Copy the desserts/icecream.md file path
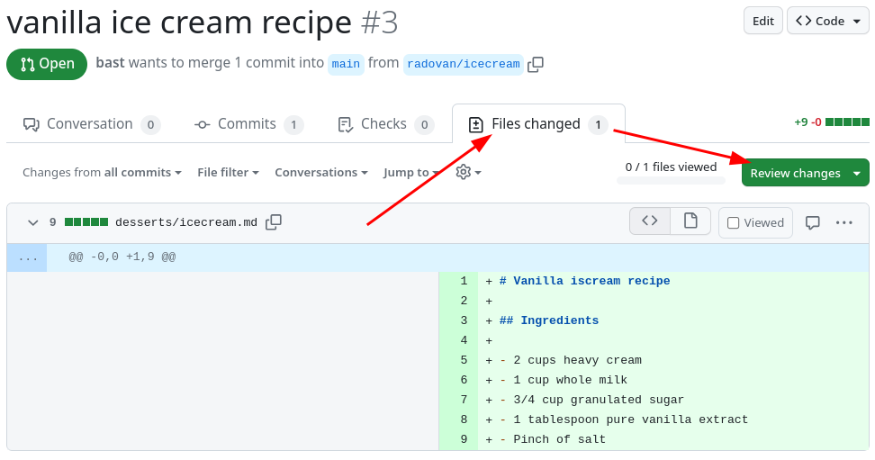The height and width of the screenshot is (460, 875). (x=274, y=222)
